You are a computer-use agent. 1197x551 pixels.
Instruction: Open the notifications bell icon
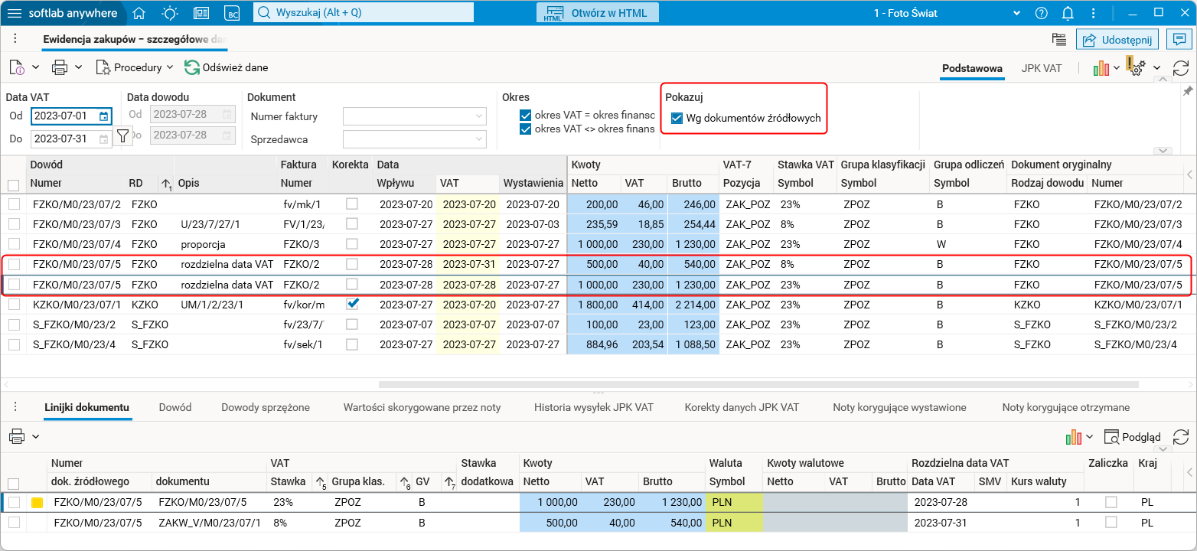point(1068,13)
